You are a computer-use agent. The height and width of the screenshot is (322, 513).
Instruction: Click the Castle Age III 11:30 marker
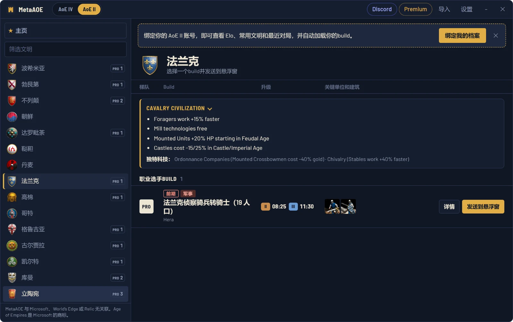pyautogui.click(x=301, y=207)
